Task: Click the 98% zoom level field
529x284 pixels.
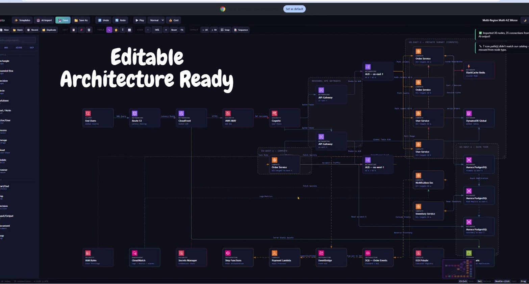Action: 157,30
